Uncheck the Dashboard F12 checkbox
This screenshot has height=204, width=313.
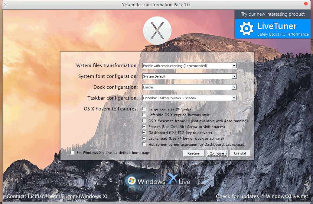pos(144,132)
